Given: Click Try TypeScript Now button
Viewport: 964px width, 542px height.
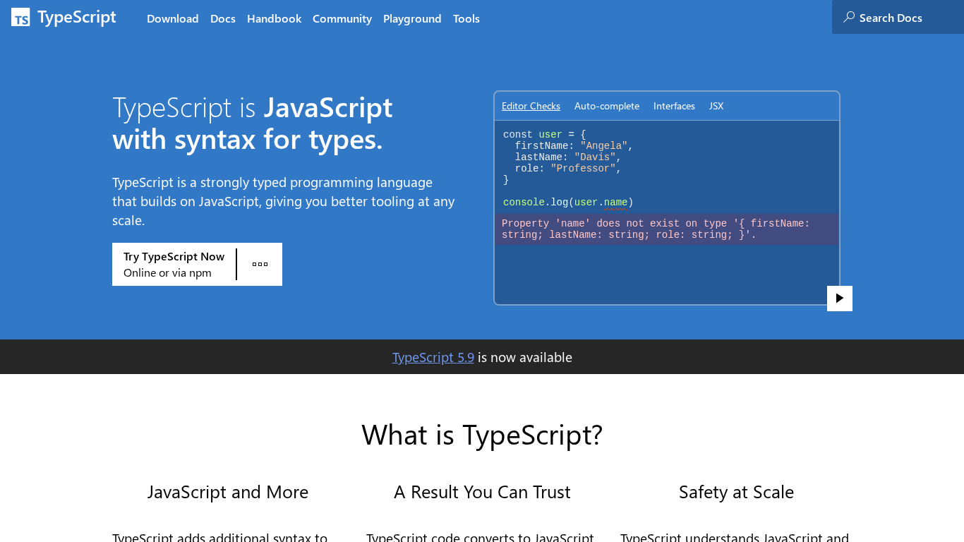Looking at the screenshot, I should (174, 265).
